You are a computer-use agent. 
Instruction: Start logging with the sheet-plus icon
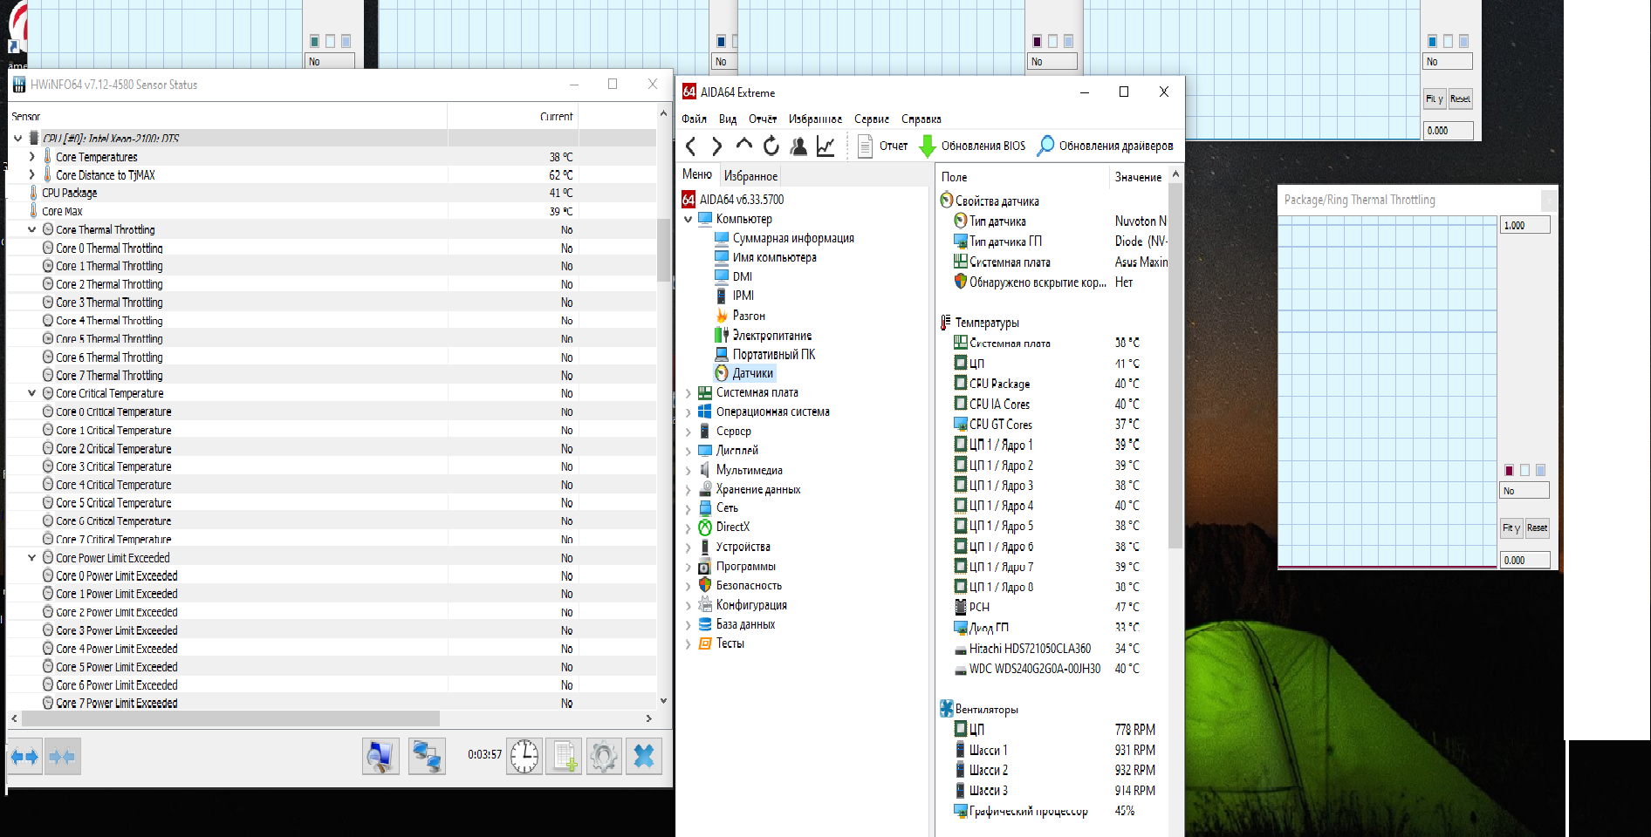564,757
